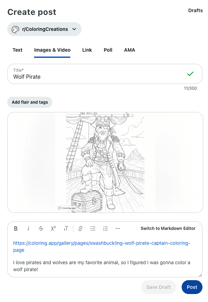
Task: Click the ColoringCreations palette community icon
Action: click(x=15, y=29)
